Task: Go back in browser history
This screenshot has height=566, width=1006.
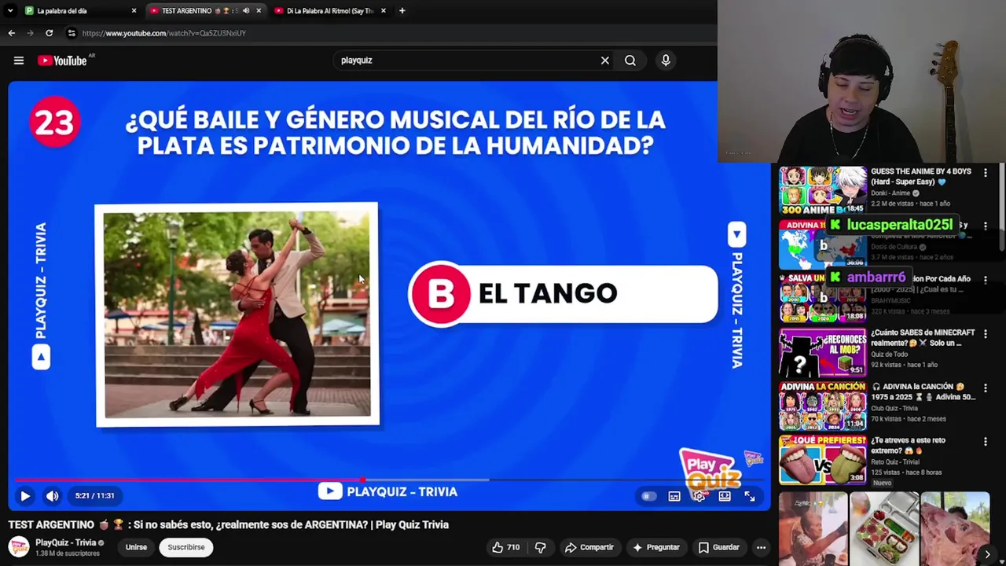Action: [x=11, y=33]
